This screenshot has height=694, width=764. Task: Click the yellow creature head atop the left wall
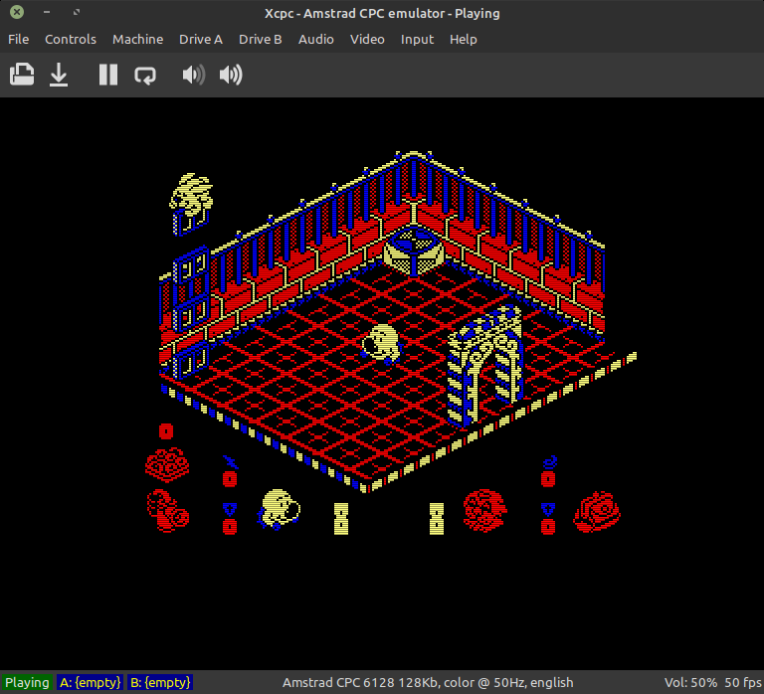coord(191,196)
